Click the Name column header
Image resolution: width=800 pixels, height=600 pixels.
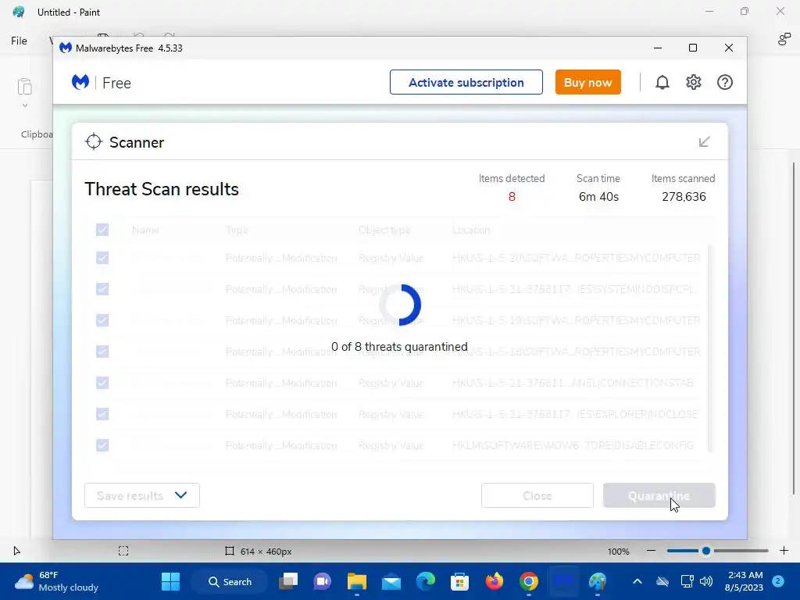145,230
